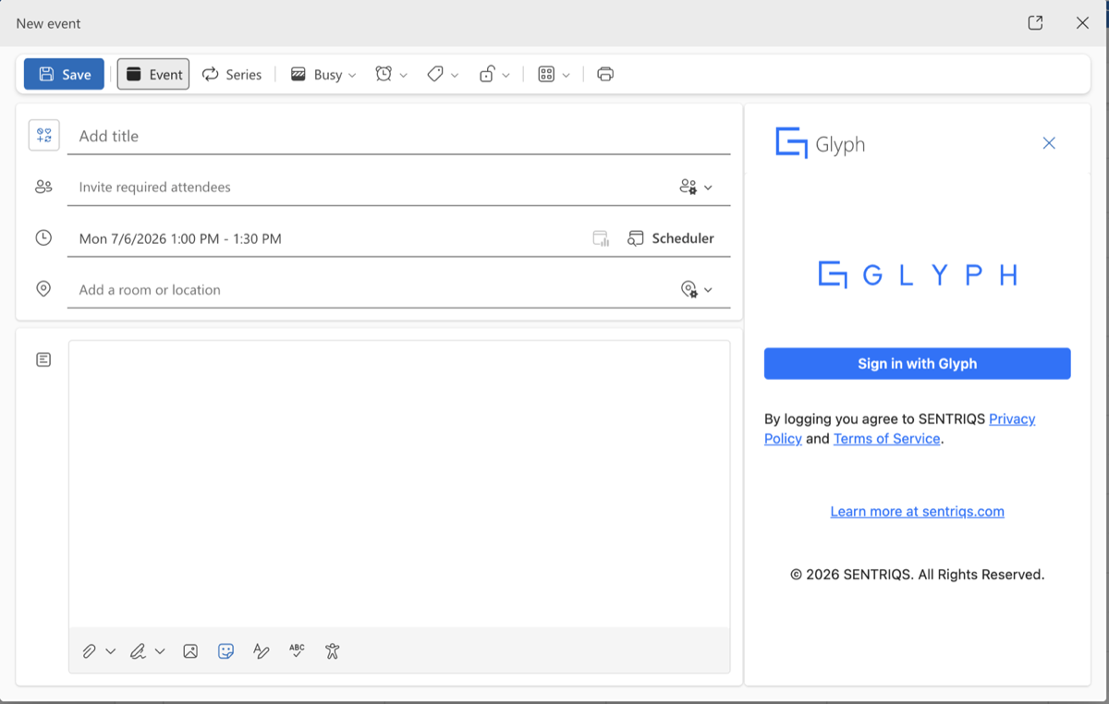Click the attendees people icon
1109x704 pixels.
43,187
